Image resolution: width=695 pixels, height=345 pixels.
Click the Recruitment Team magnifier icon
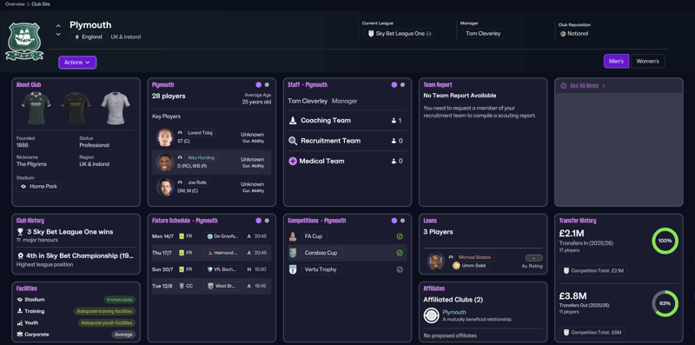[x=293, y=141]
